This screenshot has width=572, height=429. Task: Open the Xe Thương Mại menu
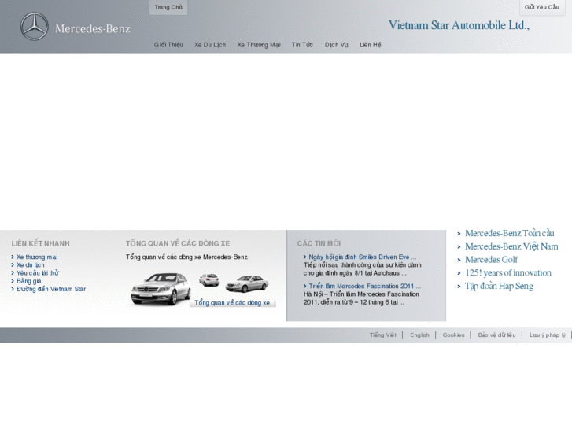[x=259, y=45]
